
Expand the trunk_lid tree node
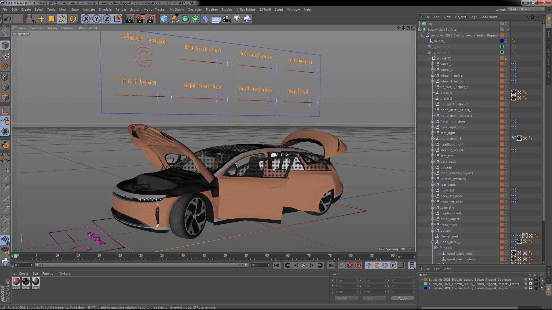click(x=432, y=190)
